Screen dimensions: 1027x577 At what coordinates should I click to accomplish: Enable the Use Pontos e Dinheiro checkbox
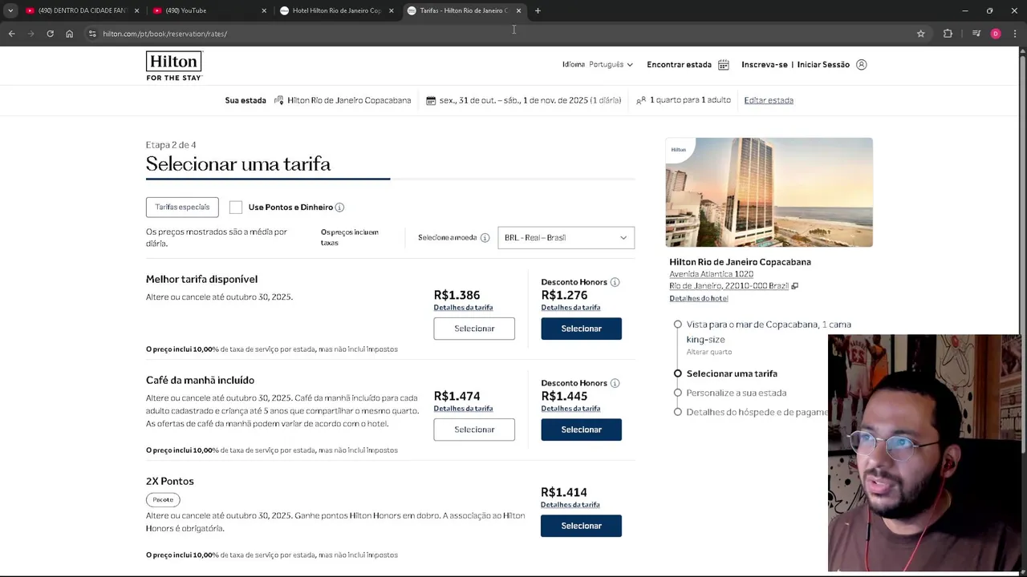coord(235,208)
